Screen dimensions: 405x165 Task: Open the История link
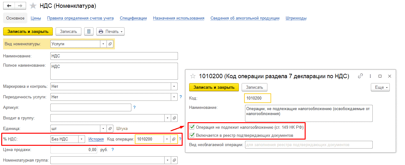[96, 139]
